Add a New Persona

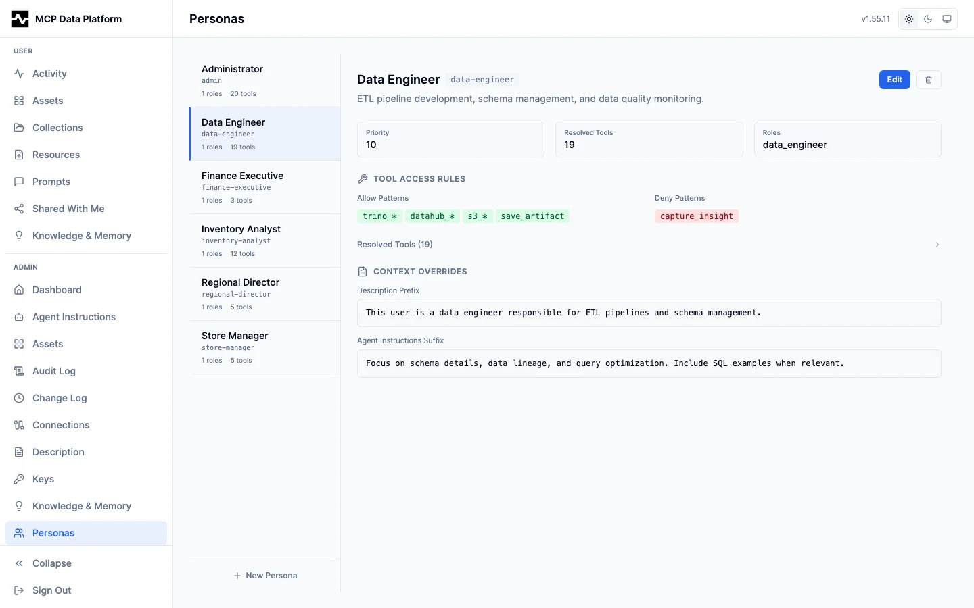pos(265,576)
